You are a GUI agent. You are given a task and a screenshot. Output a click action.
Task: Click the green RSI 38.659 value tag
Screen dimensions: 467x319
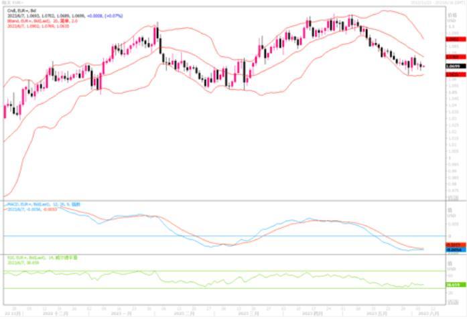(453, 285)
